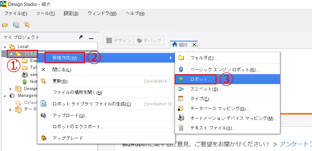Click the sam device file icon

pos(24,75)
